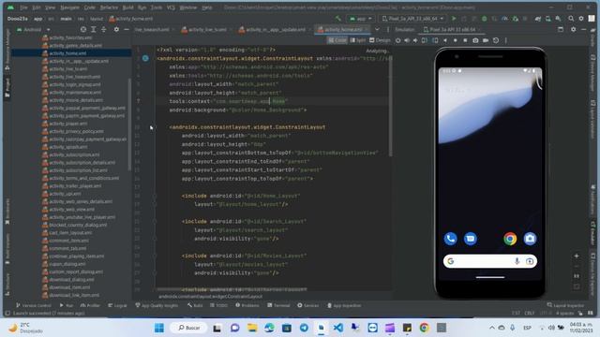Image resolution: width=600 pixels, height=337 pixels.
Task: Click the locate file target icon in Project panel
Action: tap(83, 29)
